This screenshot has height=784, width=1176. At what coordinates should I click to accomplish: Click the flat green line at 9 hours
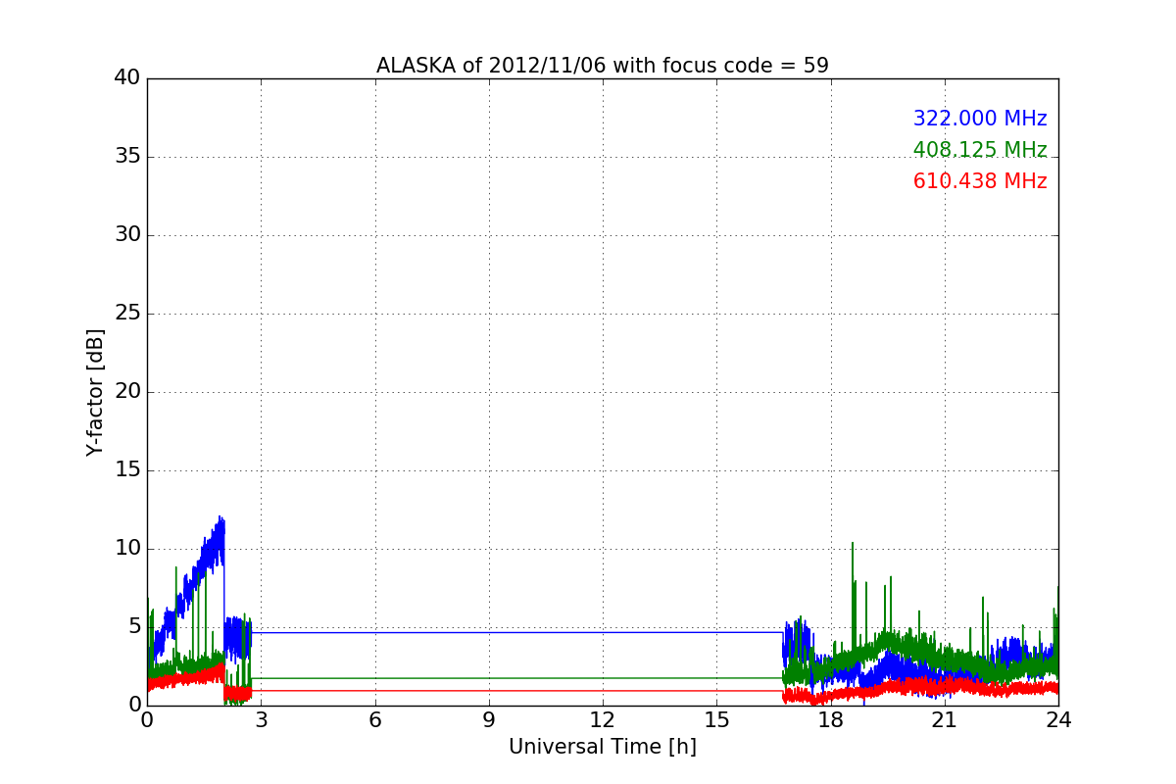[489, 678]
